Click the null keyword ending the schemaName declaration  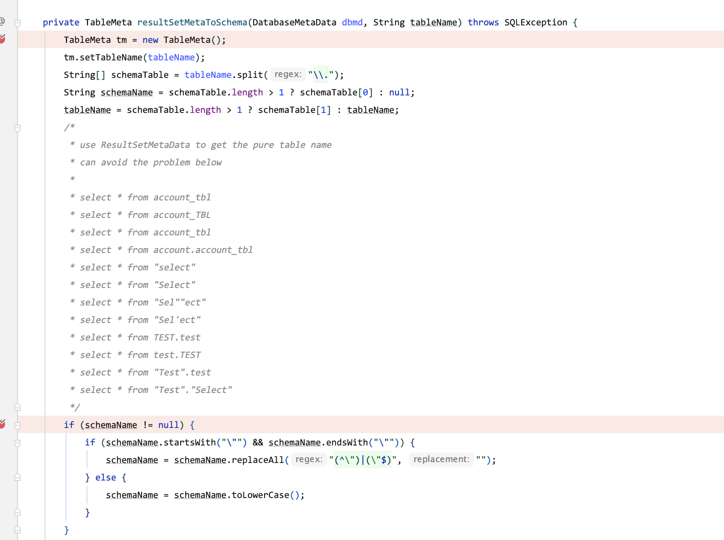pyautogui.click(x=400, y=92)
